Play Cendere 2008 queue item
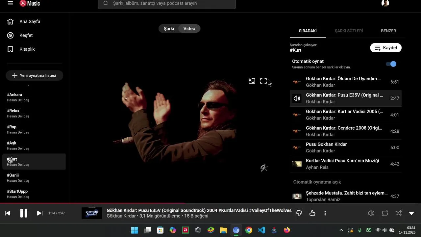This screenshot has width=421, height=237. pyautogui.click(x=346, y=131)
